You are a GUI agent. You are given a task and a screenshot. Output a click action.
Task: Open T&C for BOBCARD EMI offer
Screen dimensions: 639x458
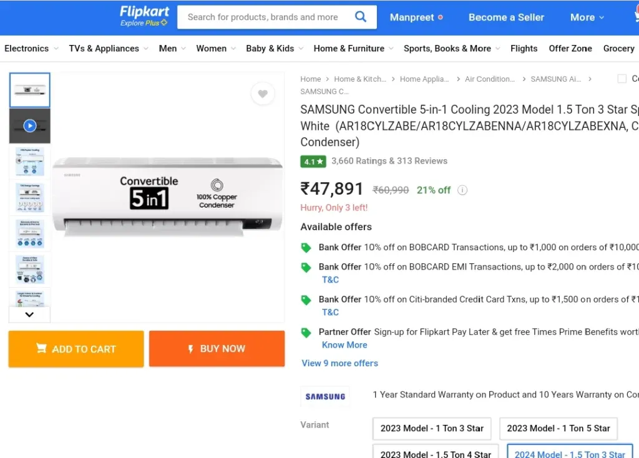tap(330, 280)
